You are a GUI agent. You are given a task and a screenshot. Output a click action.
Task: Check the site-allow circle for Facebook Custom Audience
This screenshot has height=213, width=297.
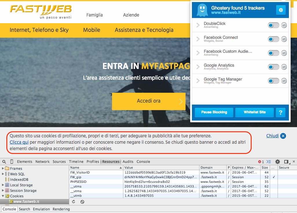tap(284, 53)
